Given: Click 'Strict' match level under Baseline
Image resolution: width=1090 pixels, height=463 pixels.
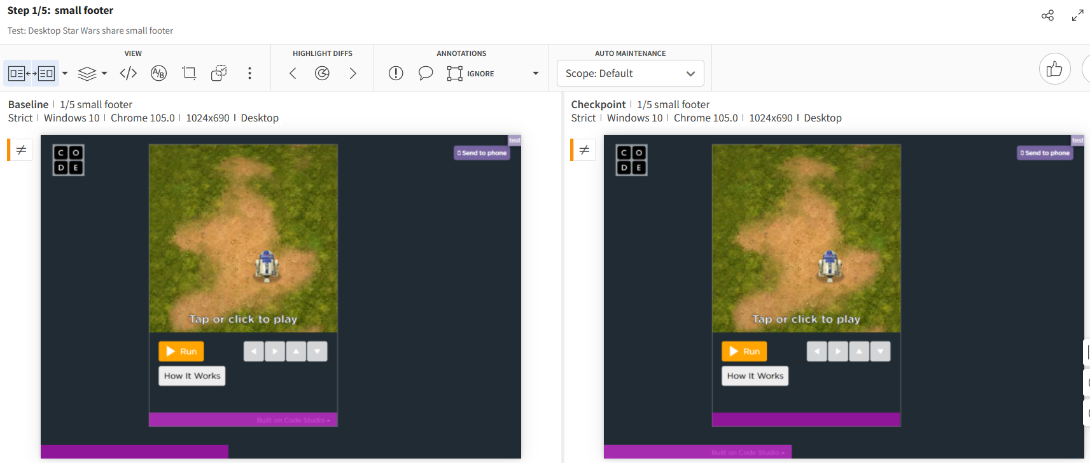Looking at the screenshot, I should pos(20,118).
